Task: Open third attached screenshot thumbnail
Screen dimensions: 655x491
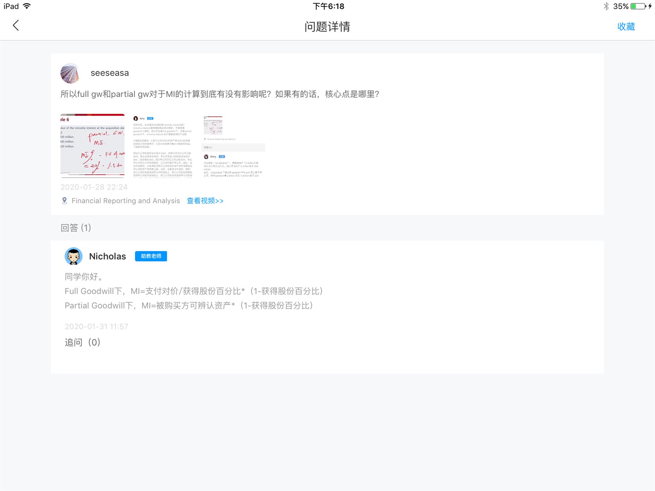Action: tap(233, 145)
